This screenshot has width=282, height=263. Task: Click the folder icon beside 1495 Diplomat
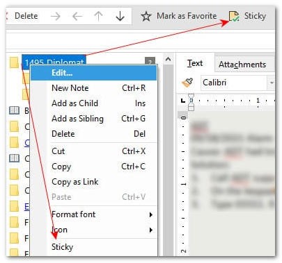14,62
